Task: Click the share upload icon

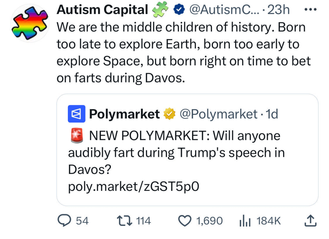Action: tap(310, 220)
